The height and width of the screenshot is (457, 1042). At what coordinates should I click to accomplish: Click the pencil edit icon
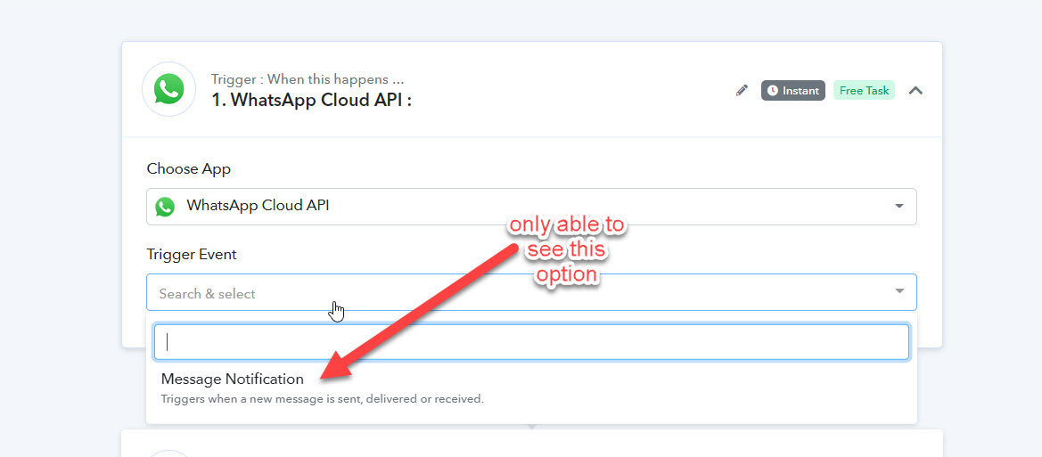click(x=742, y=90)
